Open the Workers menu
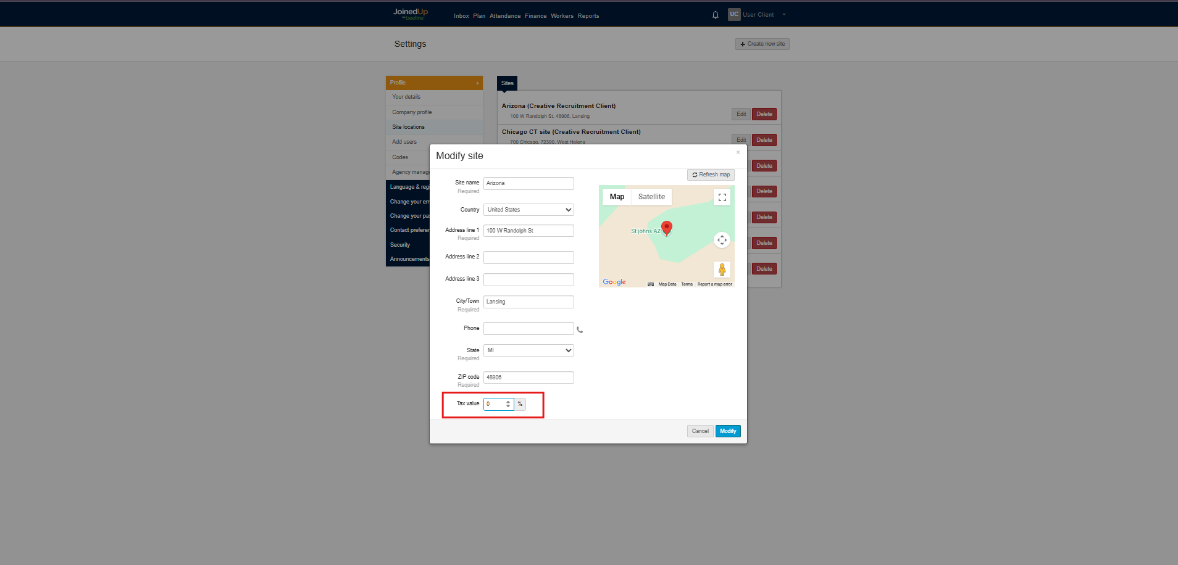 562,16
